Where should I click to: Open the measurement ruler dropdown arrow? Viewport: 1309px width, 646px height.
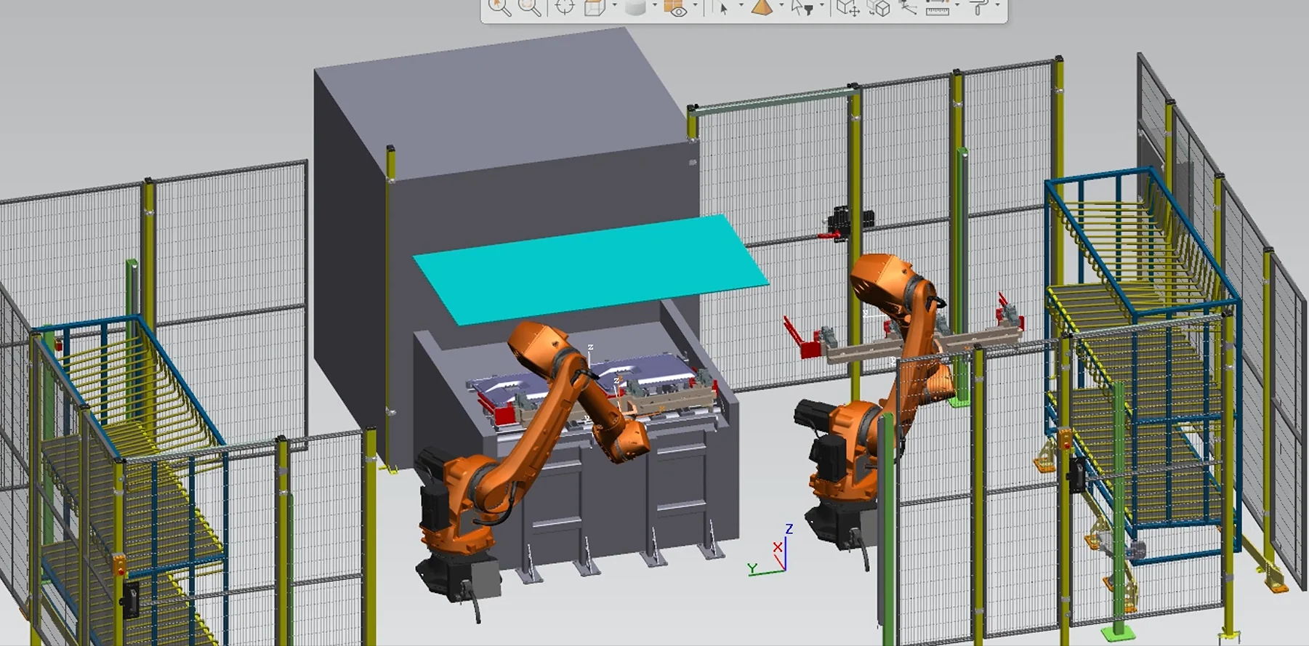tap(957, 5)
